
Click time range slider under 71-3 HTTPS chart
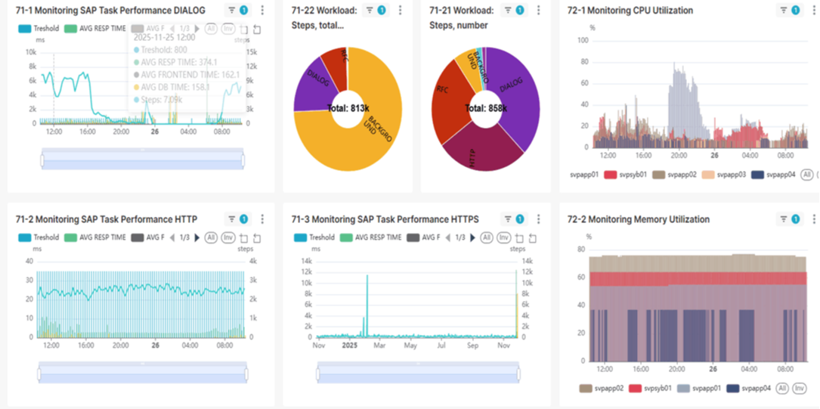419,373
